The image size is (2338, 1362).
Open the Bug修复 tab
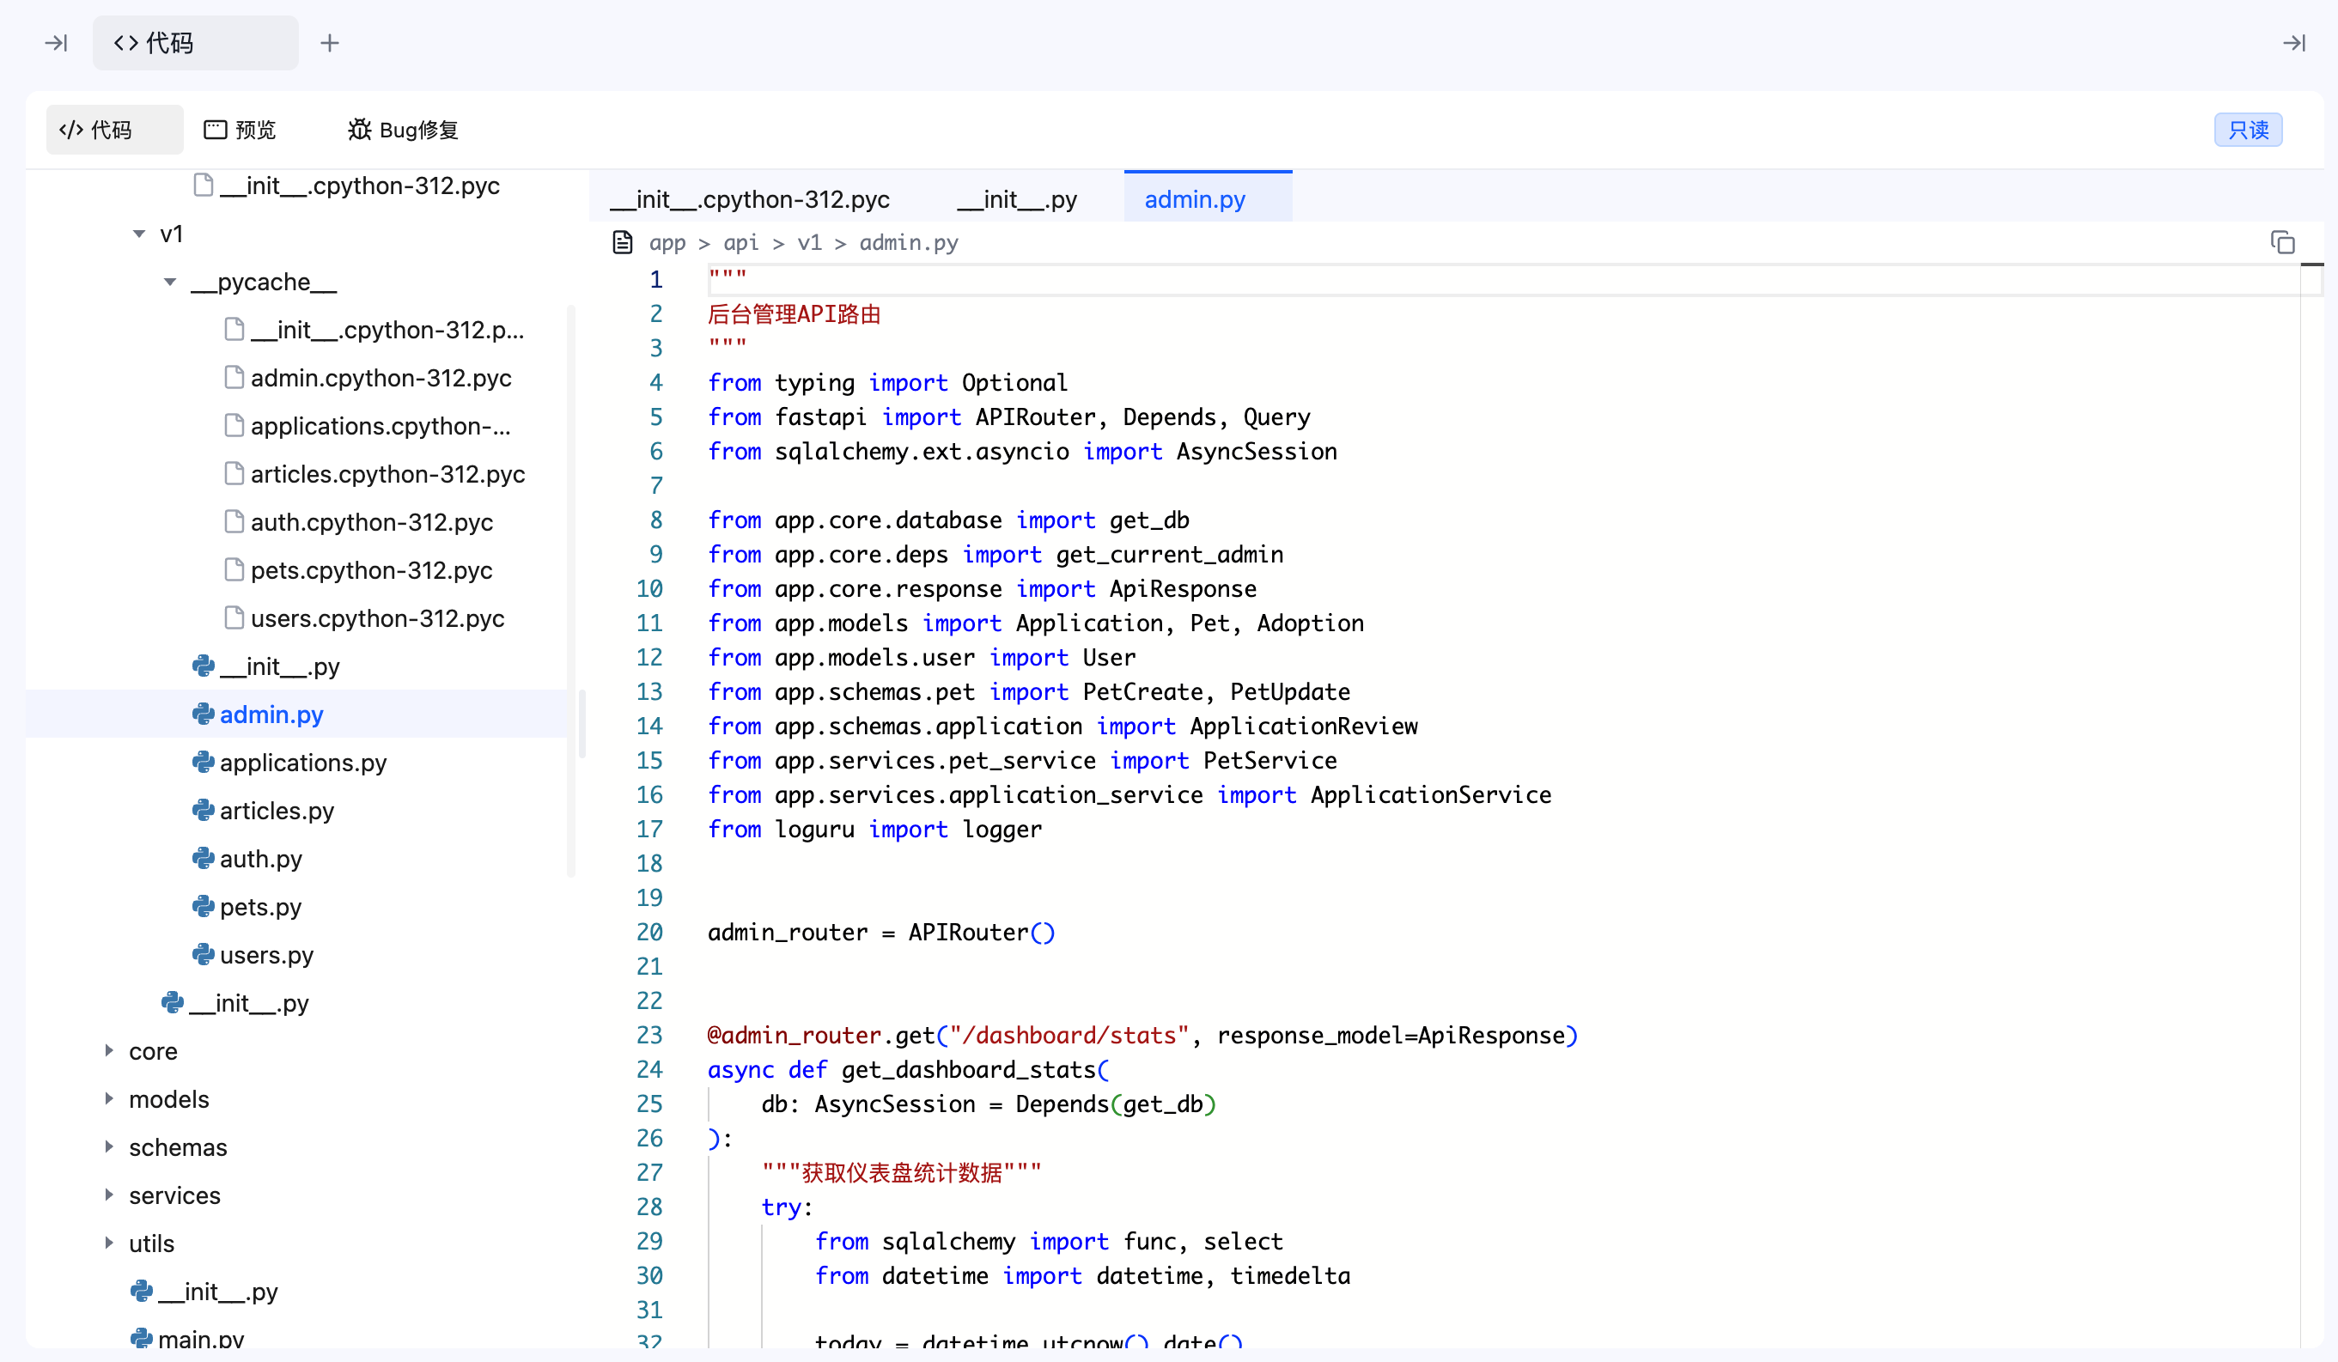pos(403,130)
